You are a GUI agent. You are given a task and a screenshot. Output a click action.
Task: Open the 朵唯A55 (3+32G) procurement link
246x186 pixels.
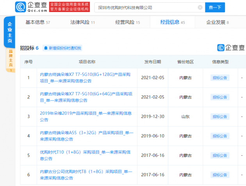[87, 136]
